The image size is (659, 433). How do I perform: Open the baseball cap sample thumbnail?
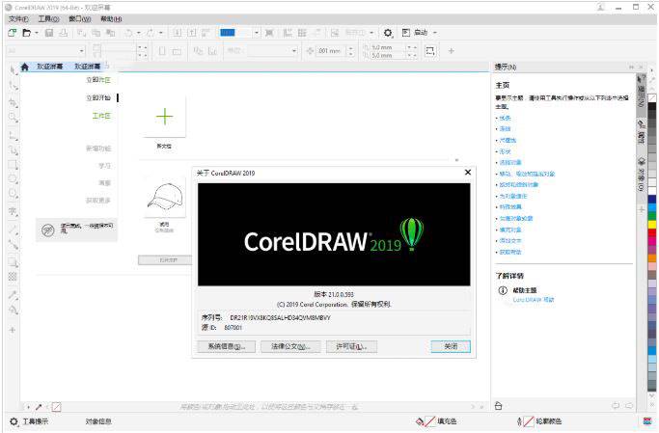[x=164, y=197]
